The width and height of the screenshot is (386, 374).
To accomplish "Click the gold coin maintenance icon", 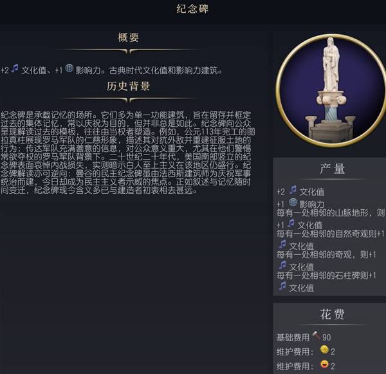I will pos(324,350).
